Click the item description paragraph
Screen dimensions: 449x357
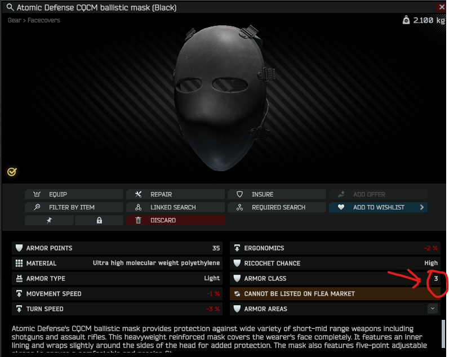click(x=219, y=338)
